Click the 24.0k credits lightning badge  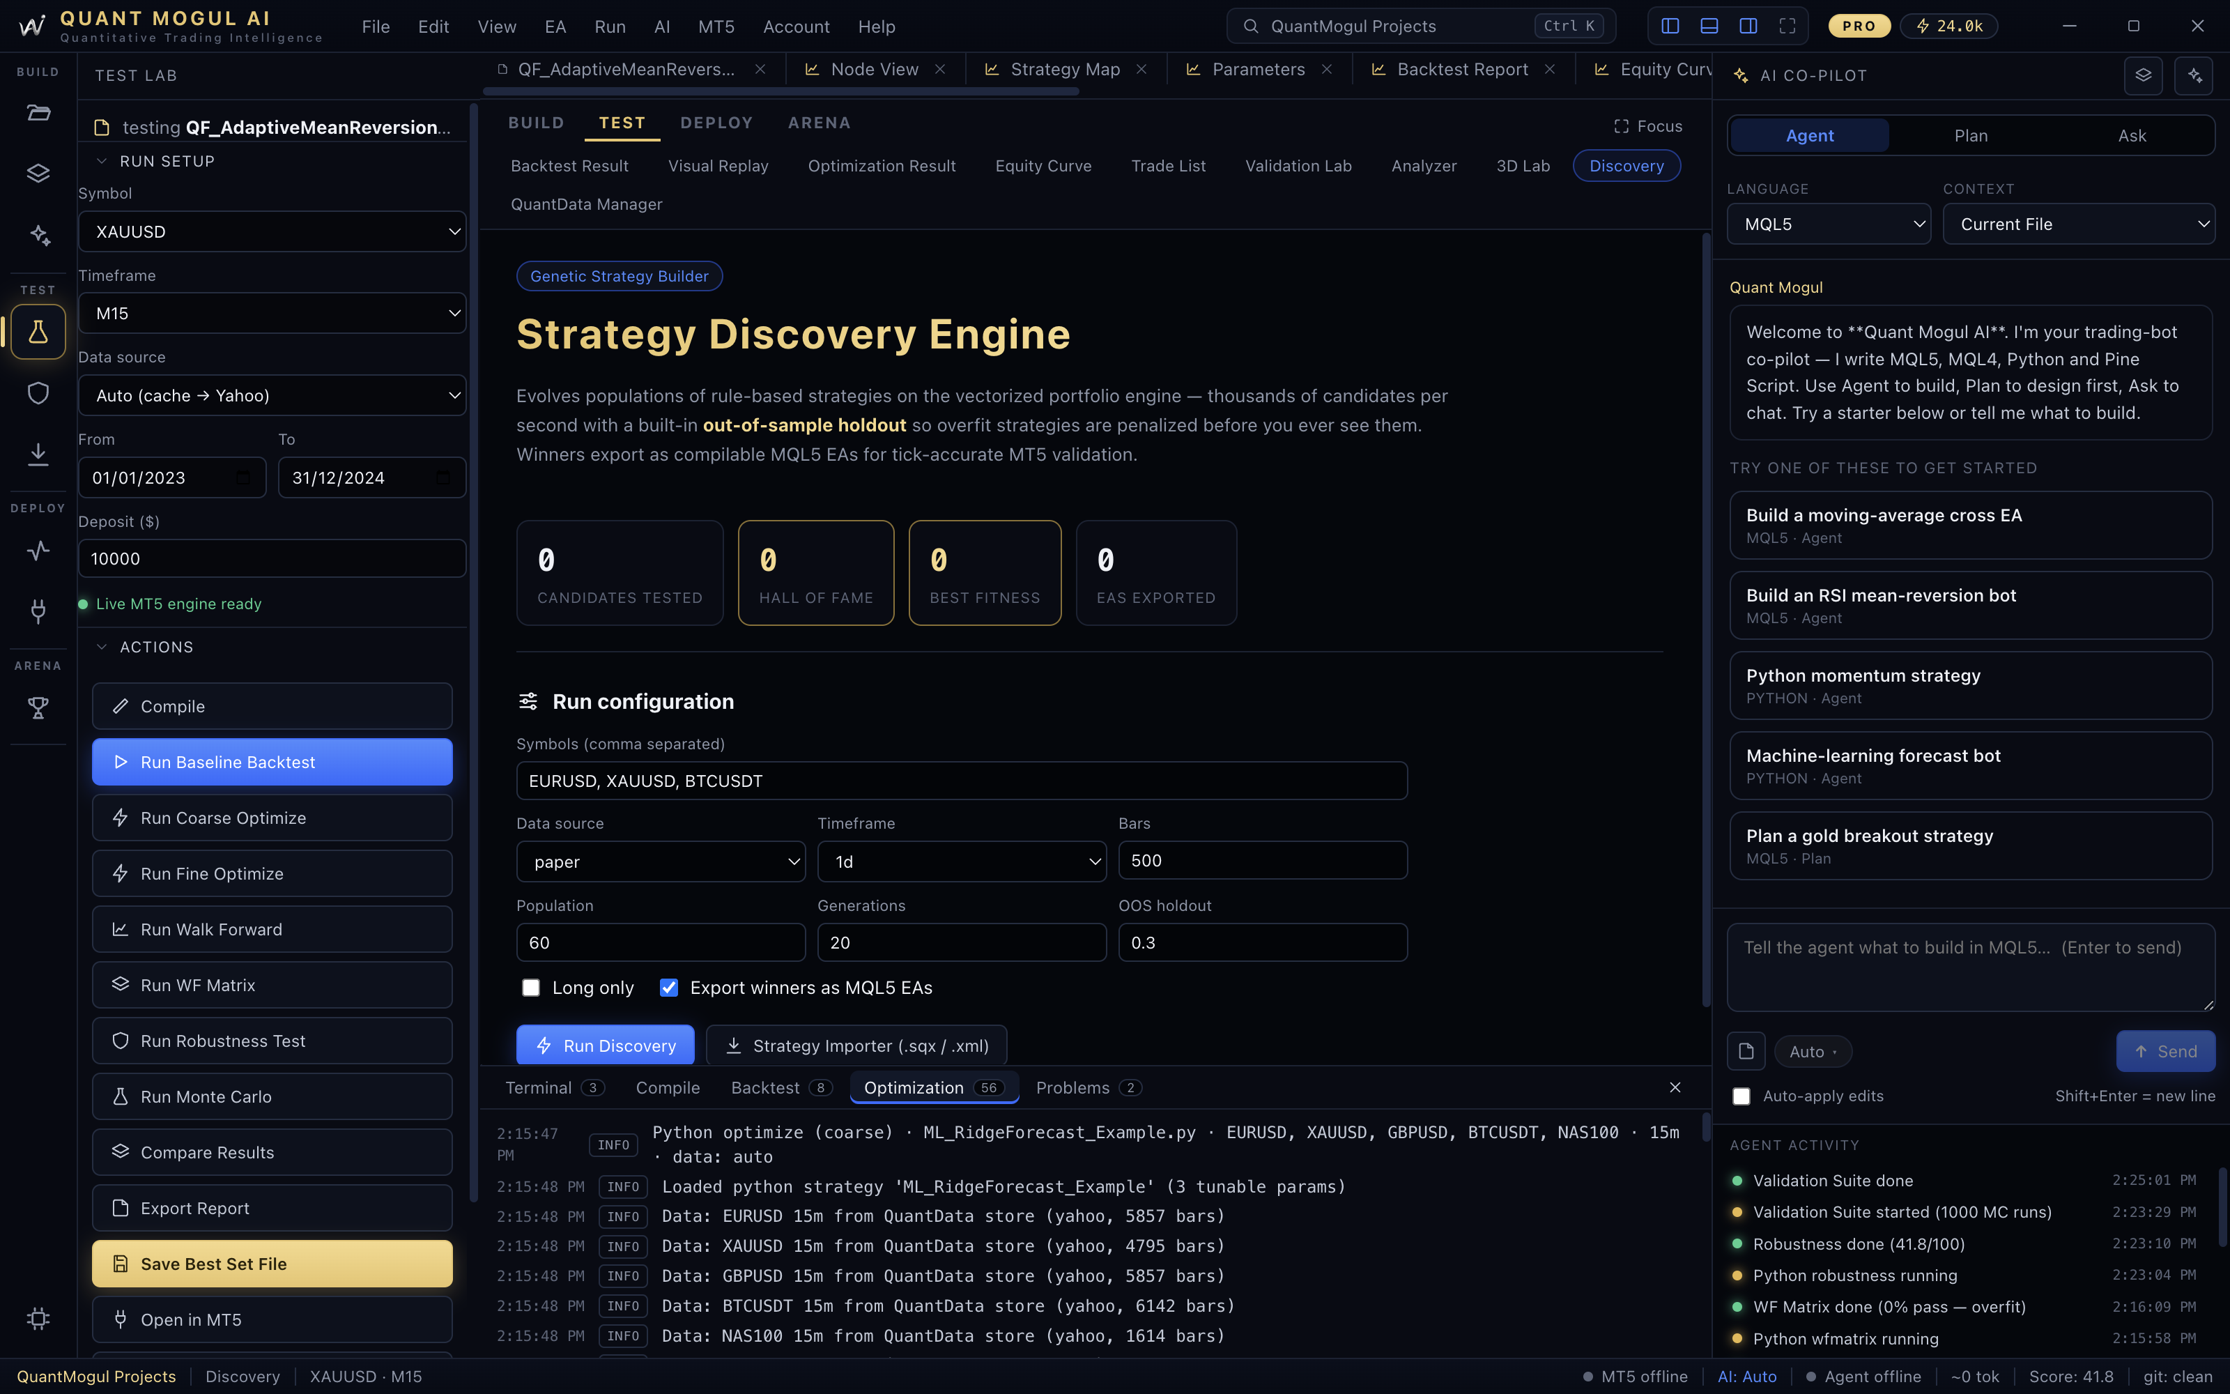click(x=1949, y=26)
